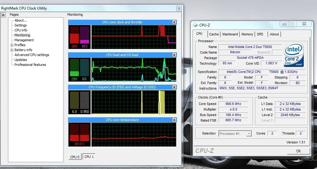Collapse the CPU core clock and throttle graph
Screen dimensions: 317x169
point(174,22)
